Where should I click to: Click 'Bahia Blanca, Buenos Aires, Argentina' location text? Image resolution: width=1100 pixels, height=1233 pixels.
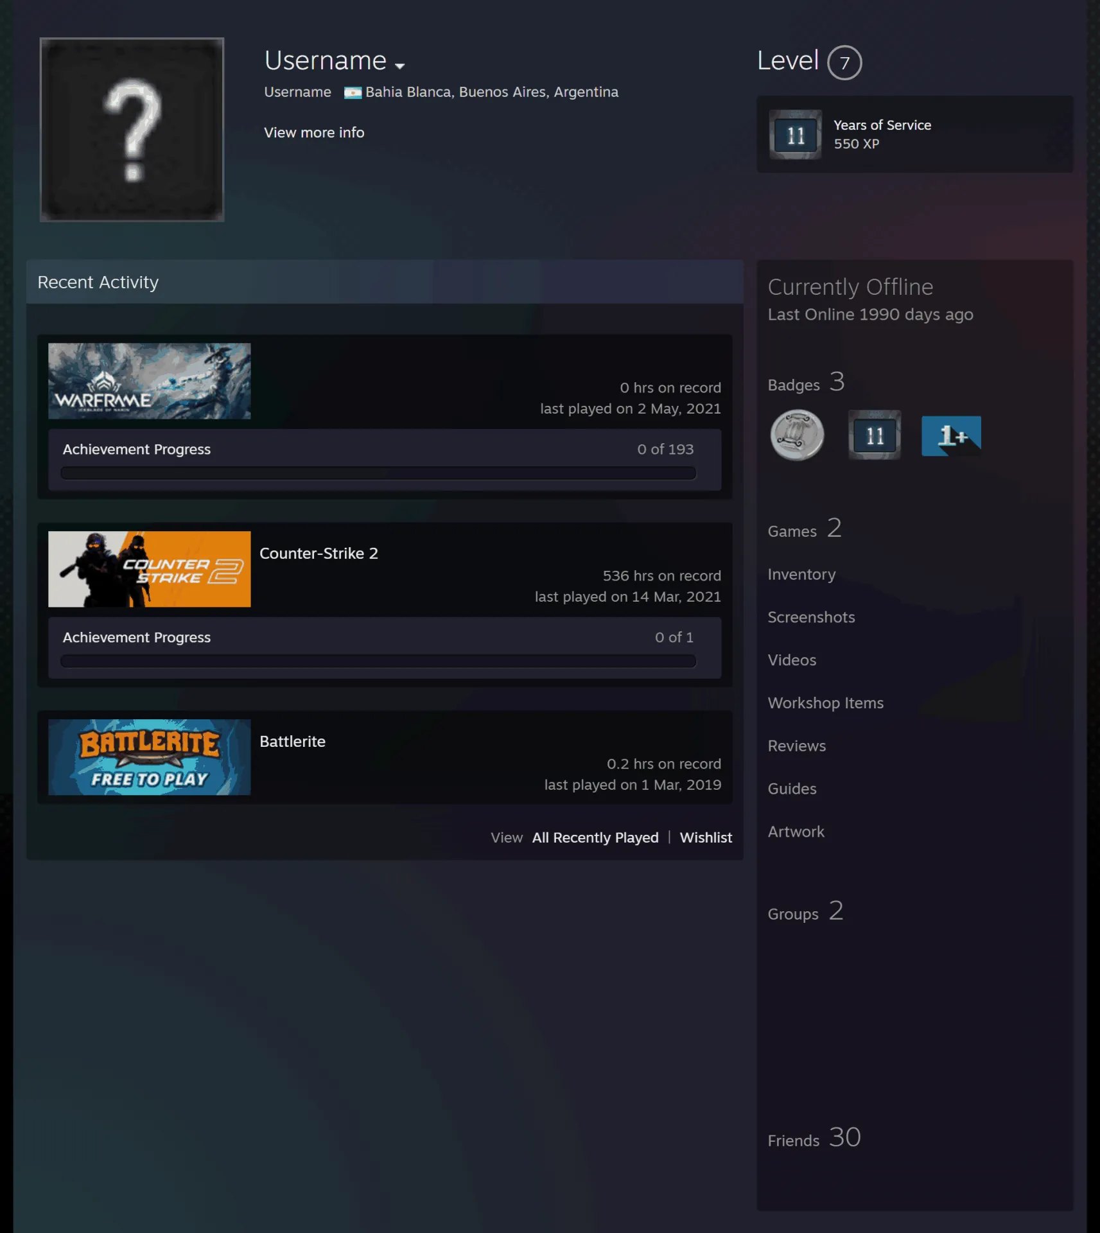pos(492,92)
